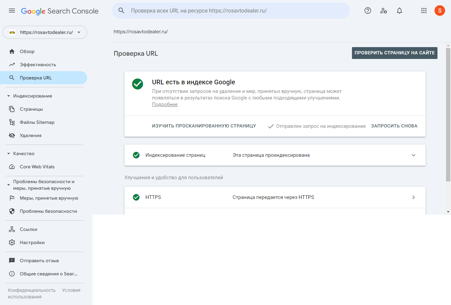Select Проверка URL in the sidebar
Image resolution: width=451 pixels, height=305 pixels.
point(44,78)
